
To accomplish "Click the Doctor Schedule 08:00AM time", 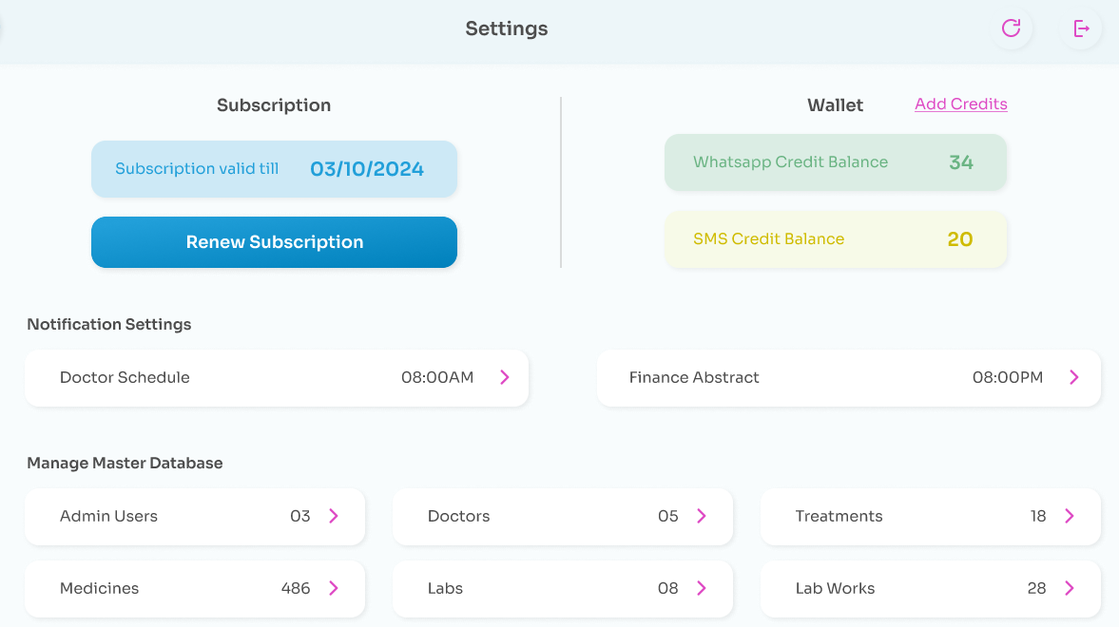I will pos(436,377).
